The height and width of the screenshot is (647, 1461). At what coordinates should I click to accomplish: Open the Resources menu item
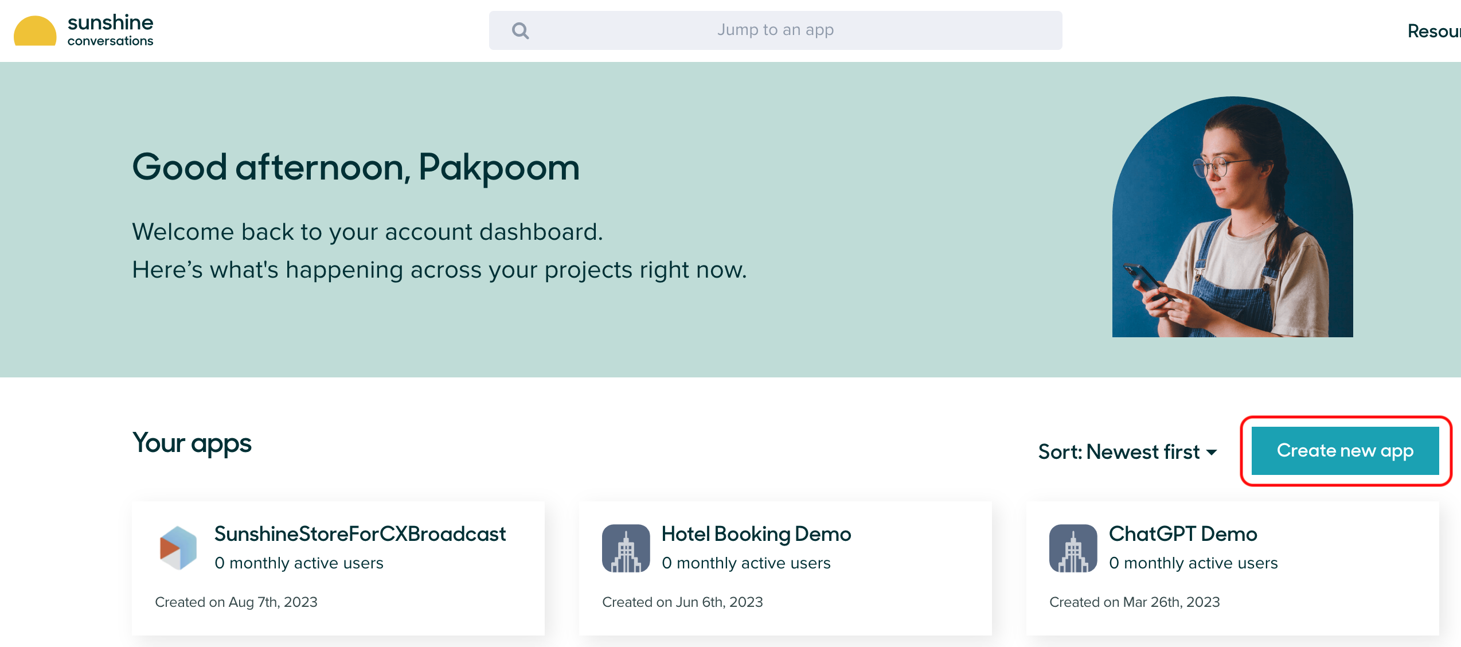[x=1434, y=31]
